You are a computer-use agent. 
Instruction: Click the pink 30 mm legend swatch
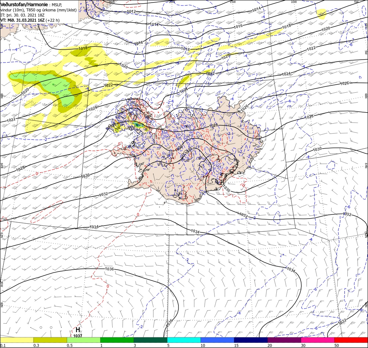[318, 340]
